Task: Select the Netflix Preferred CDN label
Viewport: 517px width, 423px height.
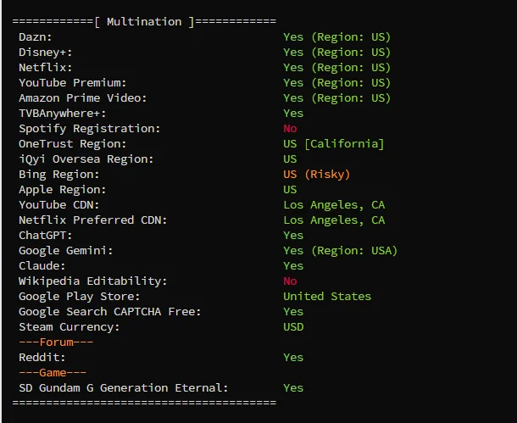Action: [93, 220]
